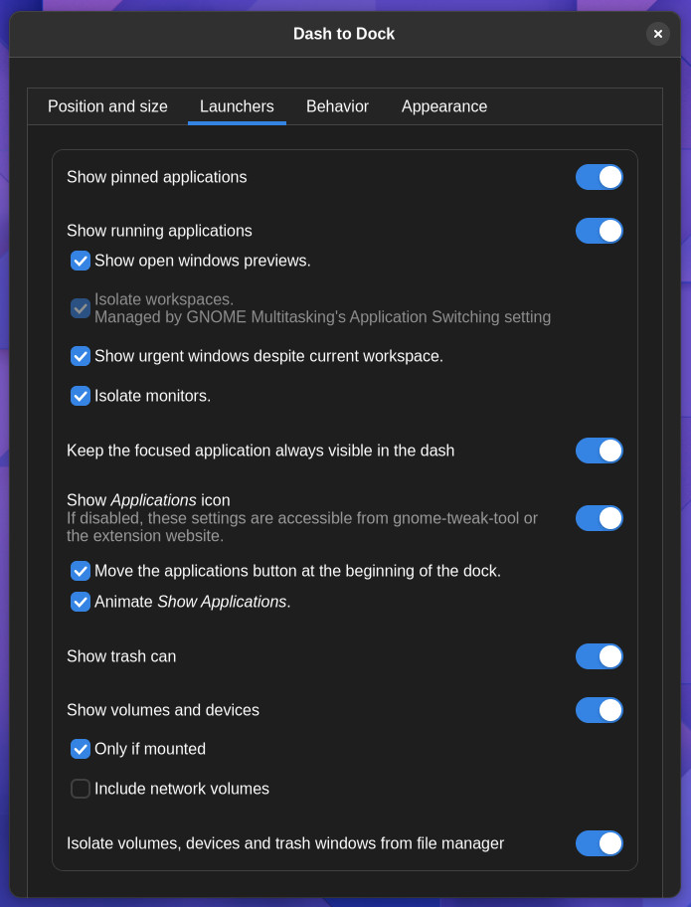Uncheck Show urgent windows despite current workspace
Viewport: 691px width, 907px height.
(81, 356)
